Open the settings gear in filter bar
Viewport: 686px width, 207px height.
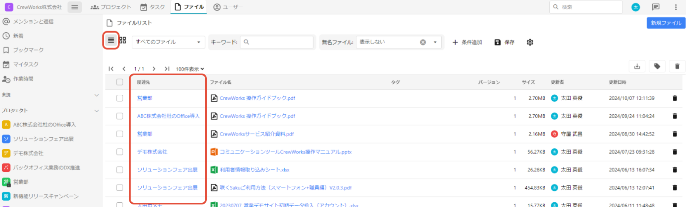[x=530, y=42]
